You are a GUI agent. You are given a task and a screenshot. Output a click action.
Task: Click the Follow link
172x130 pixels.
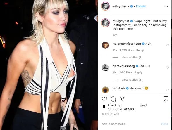(x=141, y=6)
